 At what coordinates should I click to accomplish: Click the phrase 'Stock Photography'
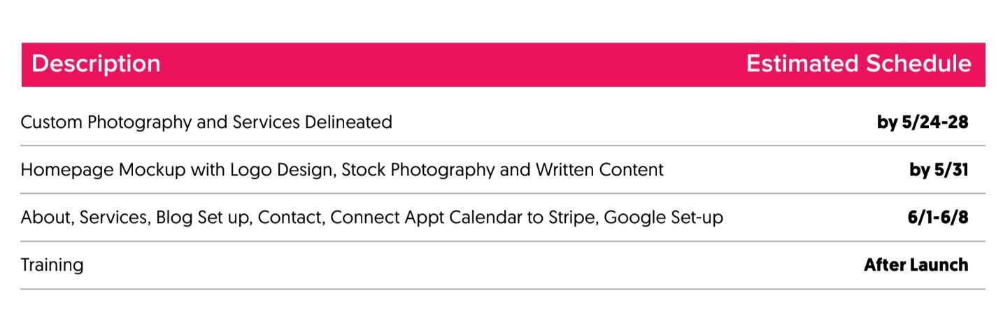click(x=418, y=170)
